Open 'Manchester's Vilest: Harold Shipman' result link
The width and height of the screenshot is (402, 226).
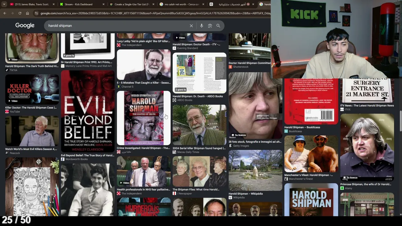pos(308,175)
